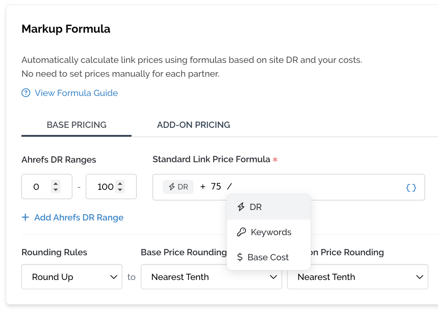438x311 pixels.
Task: Open the View Formula Guide link
Action: pos(76,93)
